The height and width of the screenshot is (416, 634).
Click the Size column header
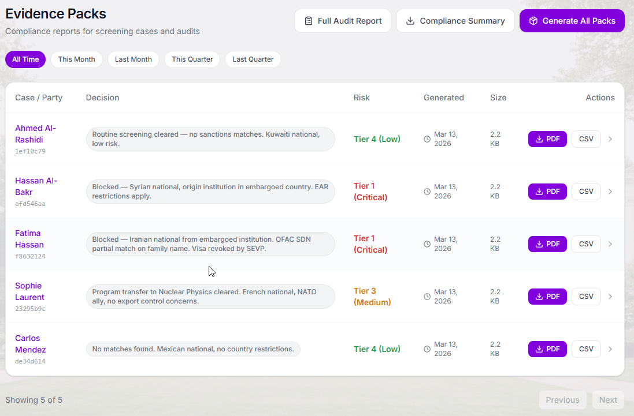point(498,98)
